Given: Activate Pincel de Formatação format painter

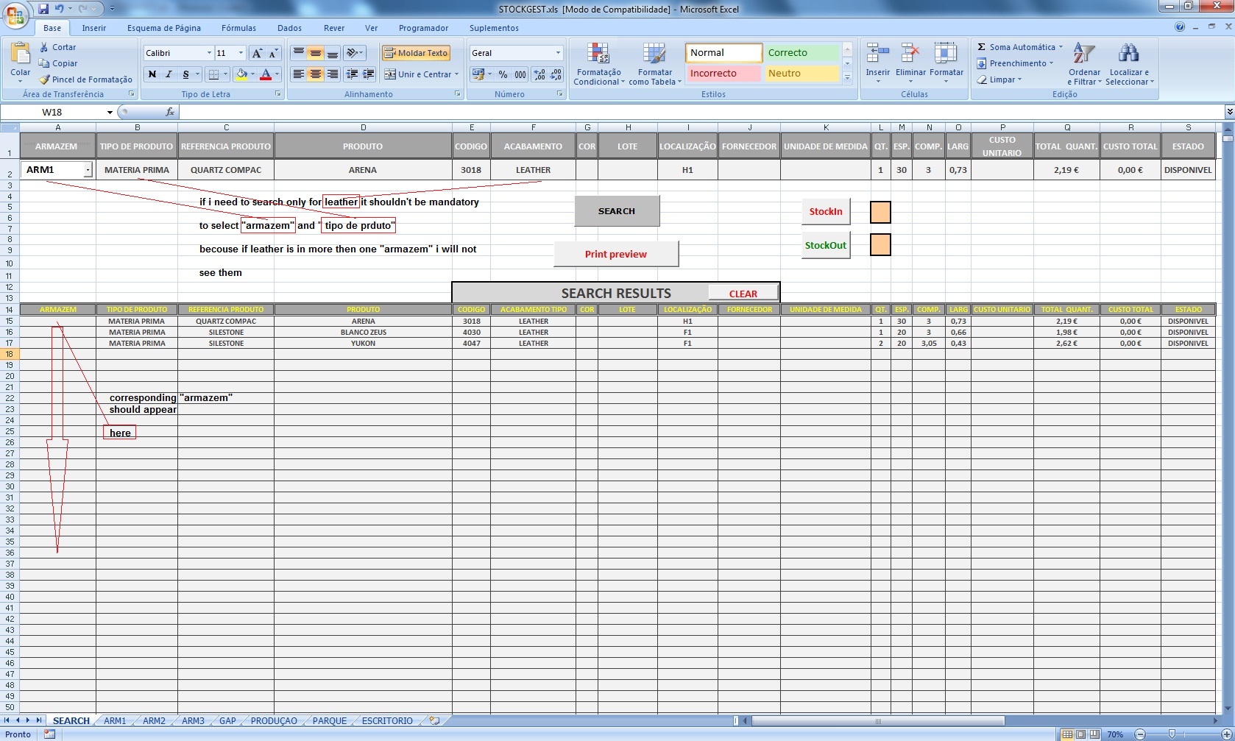Looking at the screenshot, I should coord(86,79).
